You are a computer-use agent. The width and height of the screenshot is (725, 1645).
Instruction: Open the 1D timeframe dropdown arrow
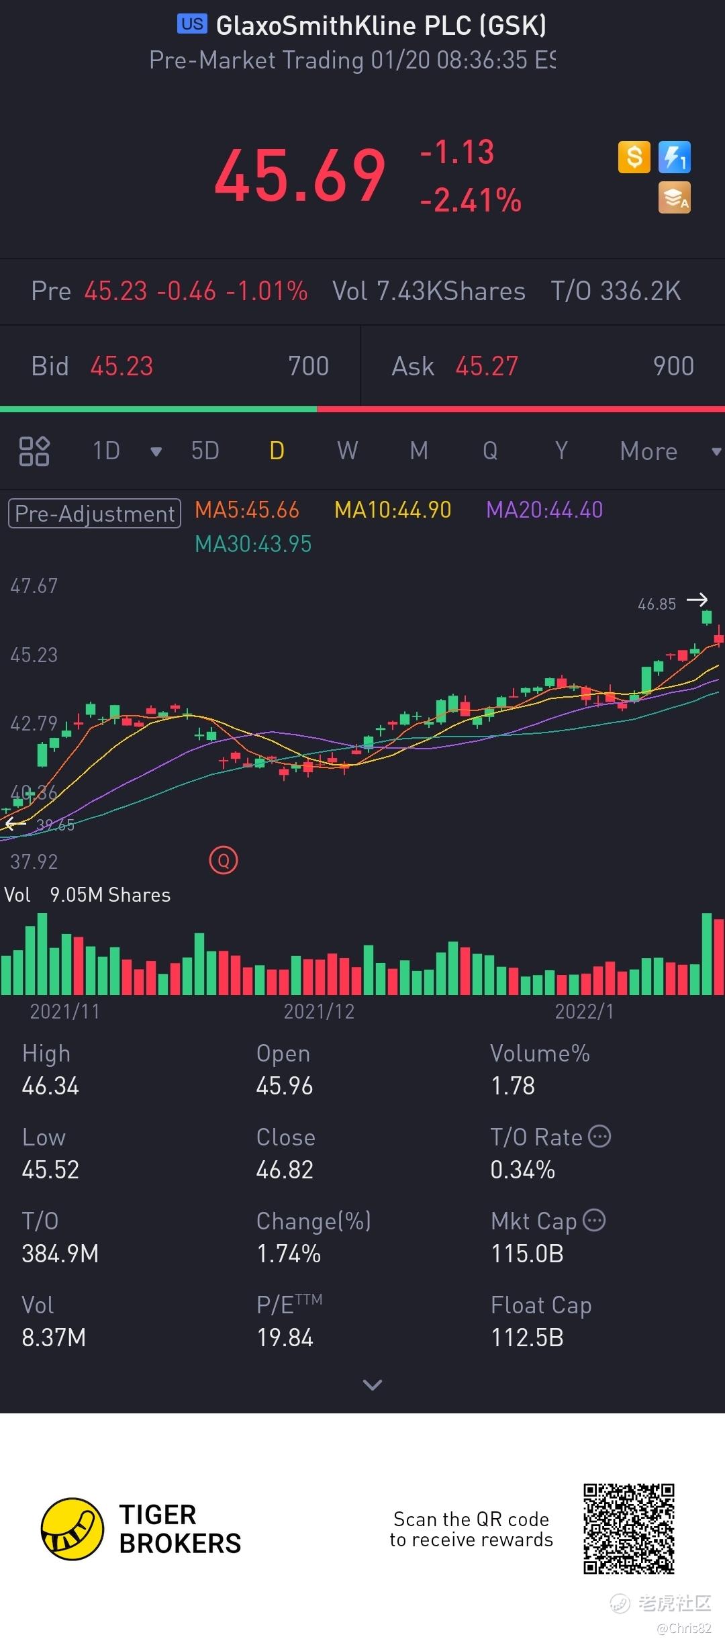pos(156,452)
